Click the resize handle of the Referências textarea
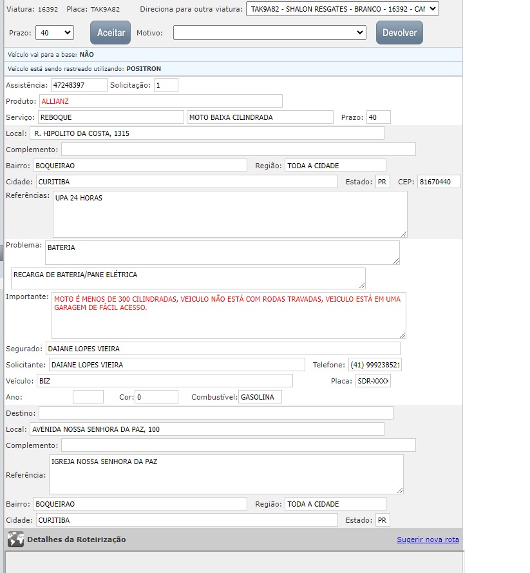Viewport: 530px width, 573px height. (x=404, y=234)
